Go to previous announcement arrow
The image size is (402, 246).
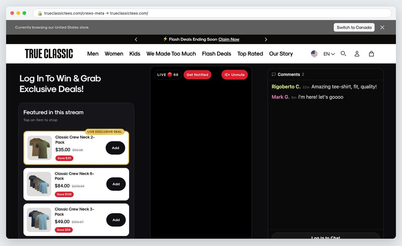136,39
